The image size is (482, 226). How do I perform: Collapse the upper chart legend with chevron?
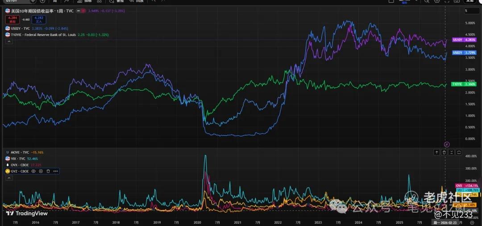tap(9, 41)
